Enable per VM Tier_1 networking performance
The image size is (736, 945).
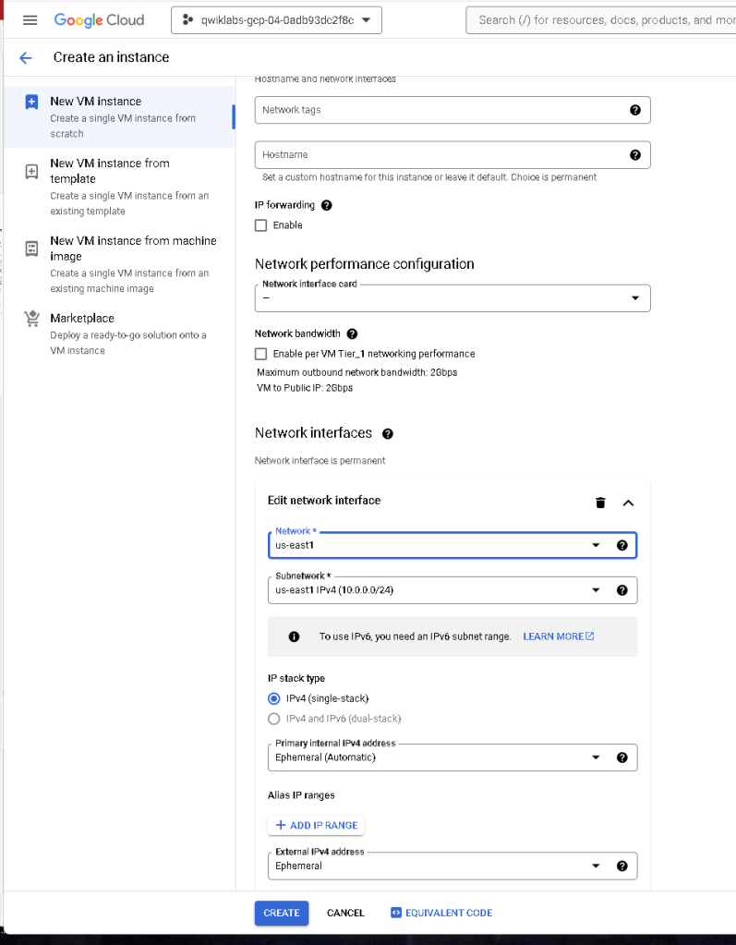[x=260, y=354]
